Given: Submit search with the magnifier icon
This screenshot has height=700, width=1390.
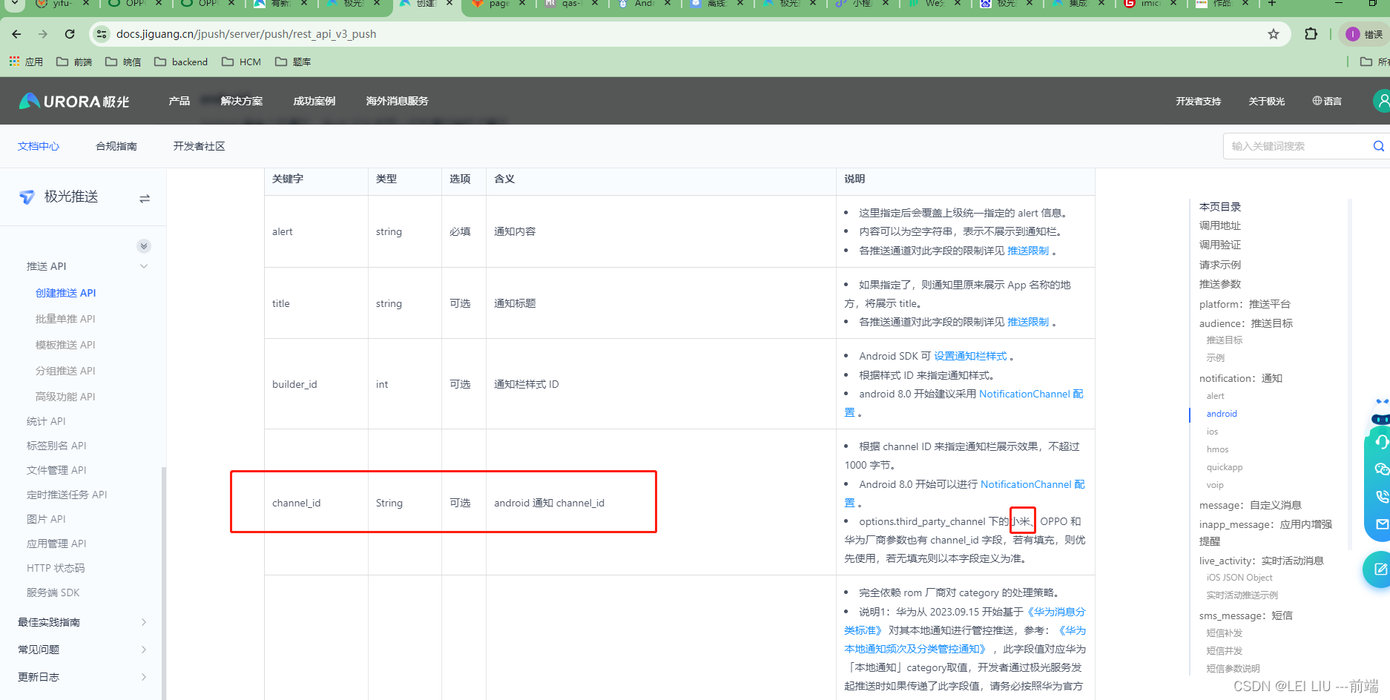Looking at the screenshot, I should pyautogui.click(x=1378, y=146).
